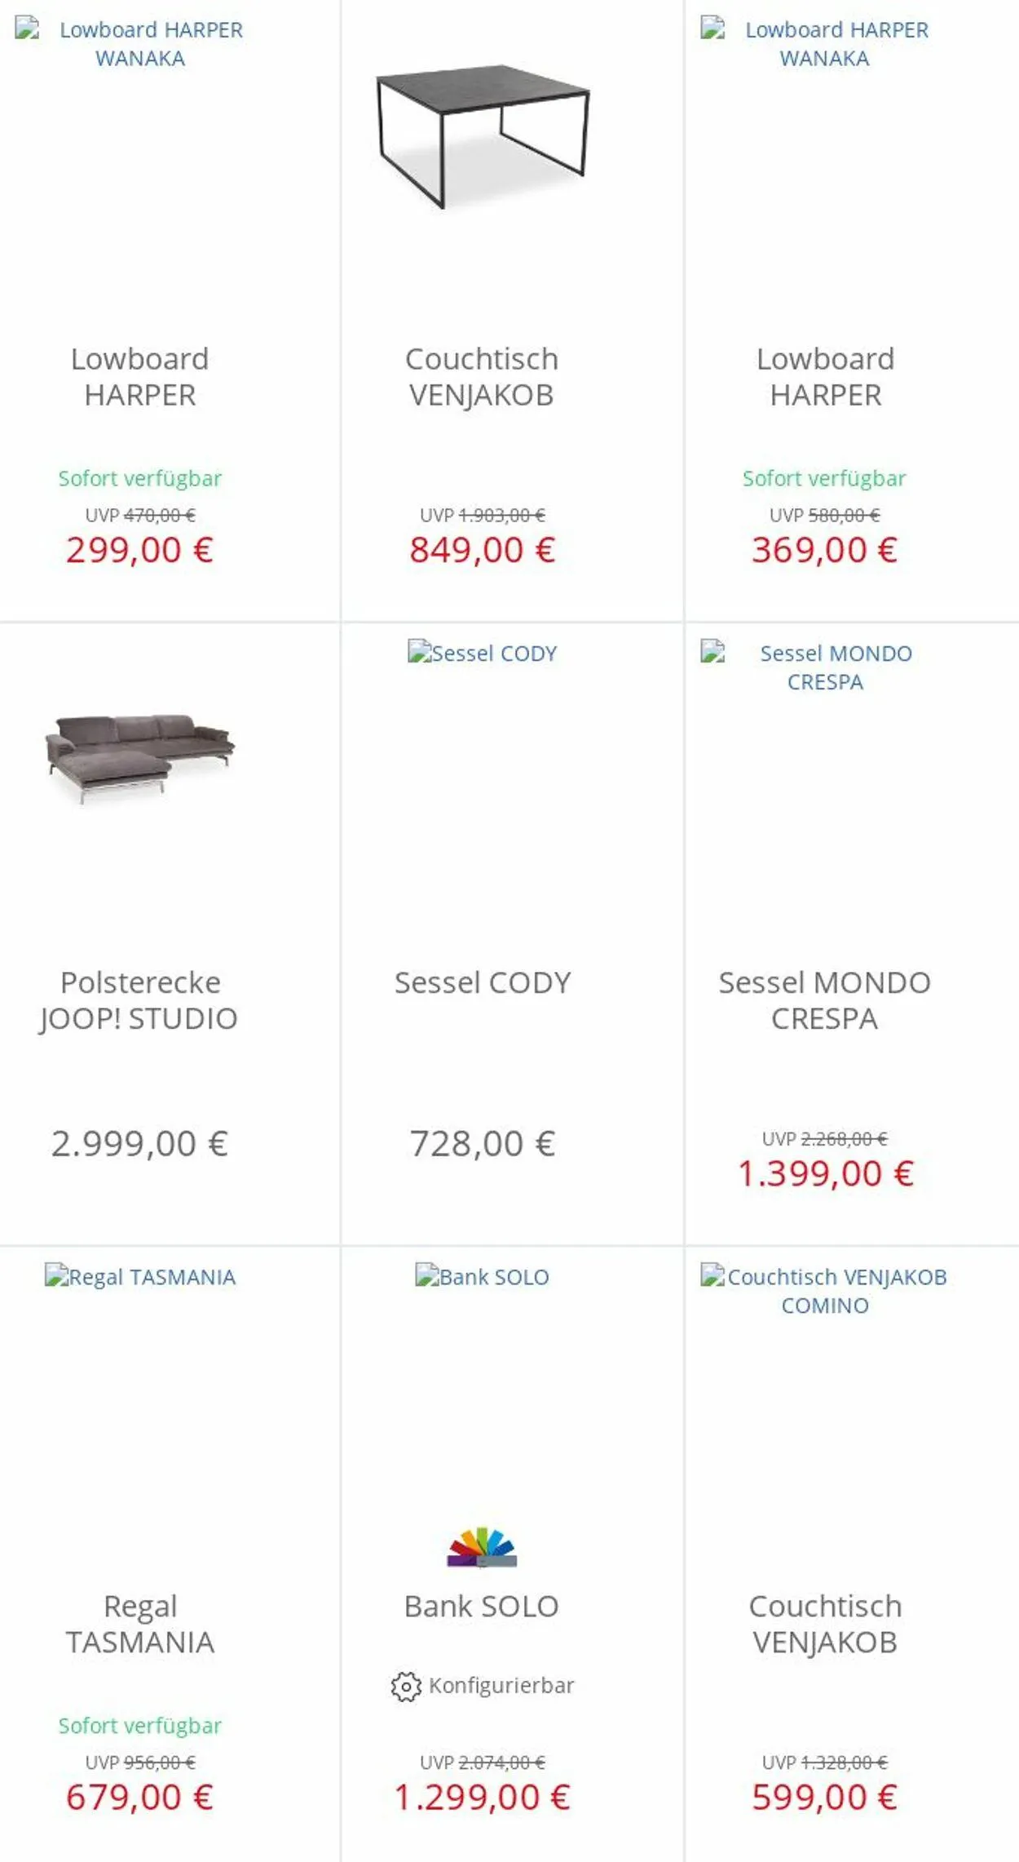The width and height of the screenshot is (1019, 1862).
Task: Open the black coffee table product image
Action: (x=483, y=135)
